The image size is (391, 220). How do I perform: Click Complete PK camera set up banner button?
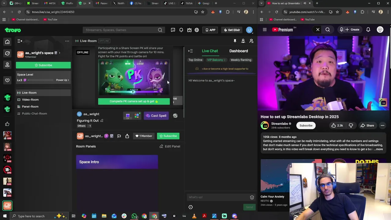coord(134,101)
